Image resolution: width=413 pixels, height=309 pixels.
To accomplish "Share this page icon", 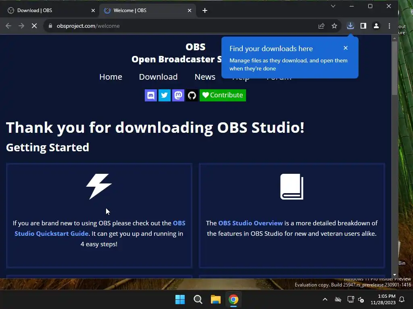I will tap(321, 26).
